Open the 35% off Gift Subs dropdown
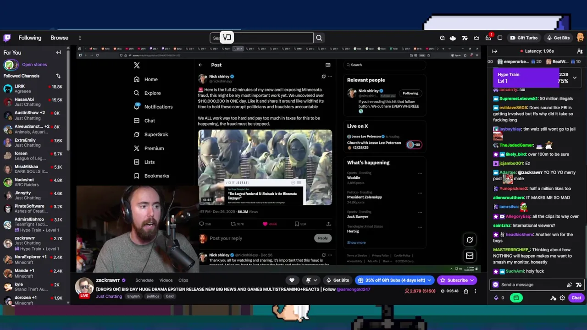 (395, 280)
